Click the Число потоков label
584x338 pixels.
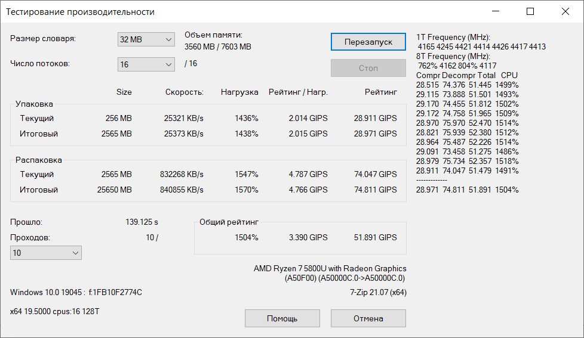pyautogui.click(x=40, y=64)
